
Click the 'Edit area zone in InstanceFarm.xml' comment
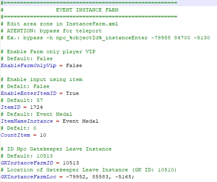click(x=59, y=24)
